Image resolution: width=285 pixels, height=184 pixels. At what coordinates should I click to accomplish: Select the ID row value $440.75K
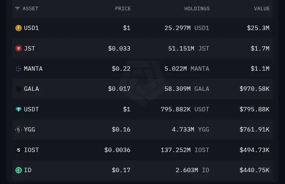255,170
